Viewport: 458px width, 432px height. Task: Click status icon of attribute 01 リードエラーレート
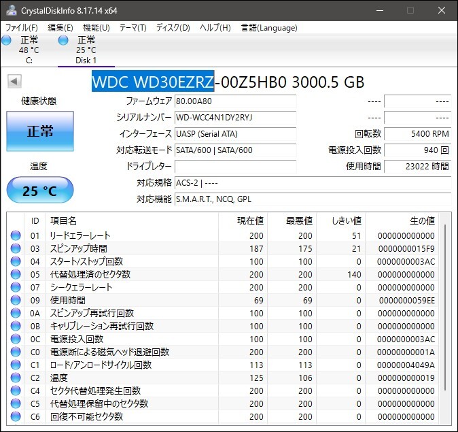point(16,235)
